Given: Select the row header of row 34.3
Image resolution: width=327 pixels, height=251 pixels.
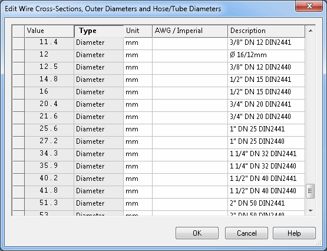Looking at the screenshot, I should (19, 155).
